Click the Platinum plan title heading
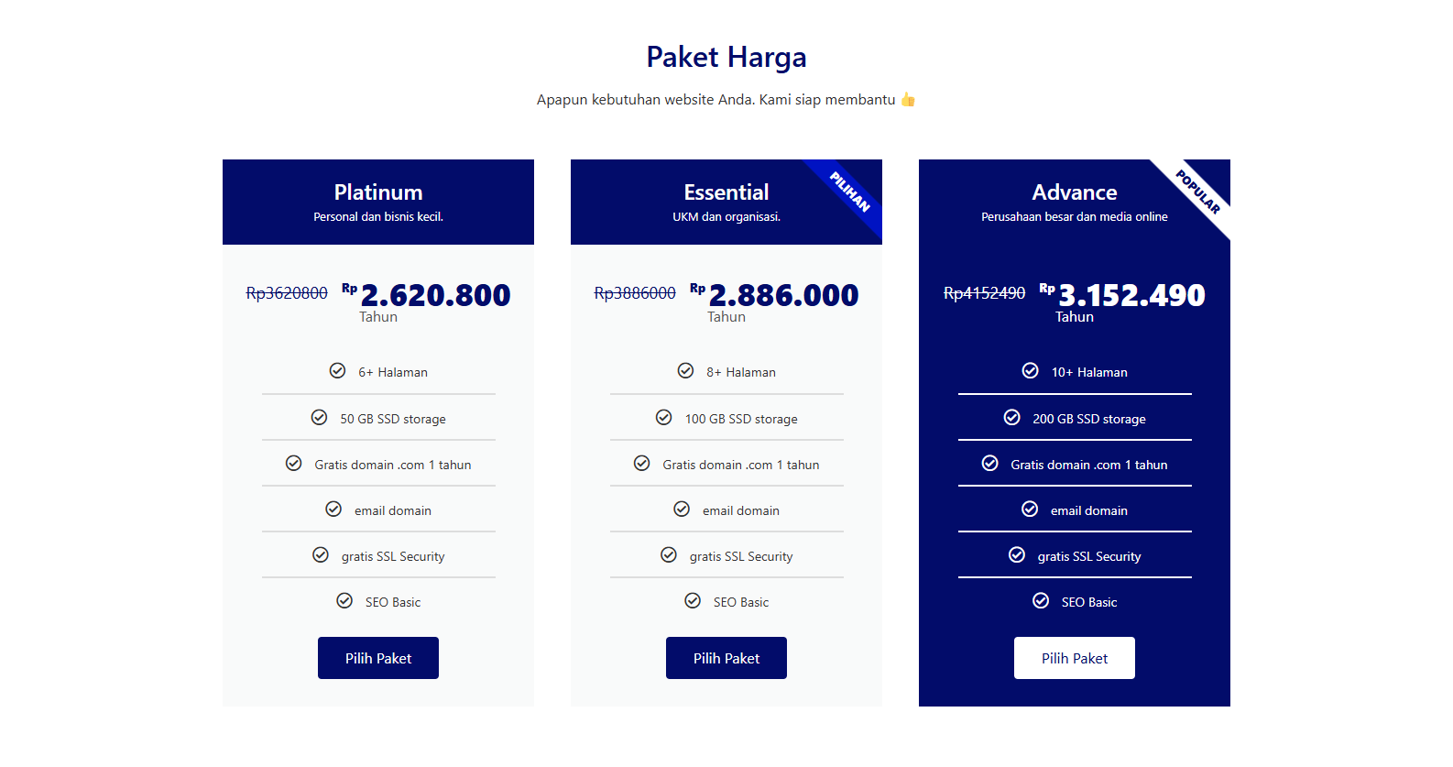Screen dimensions: 1453x767 click(378, 192)
